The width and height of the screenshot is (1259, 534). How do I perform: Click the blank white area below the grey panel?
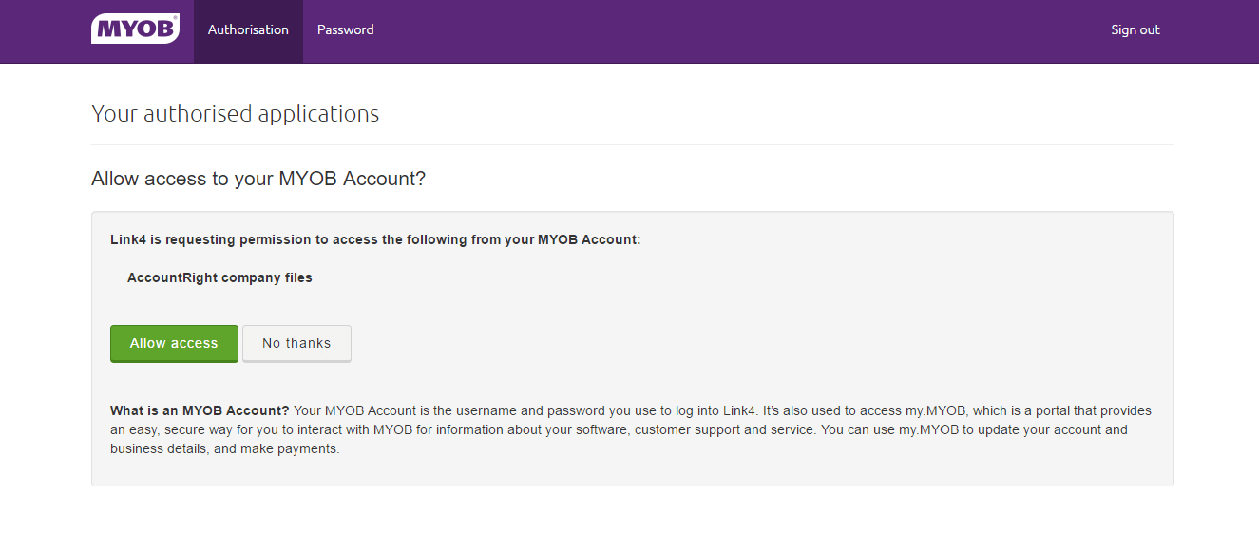pos(632,511)
